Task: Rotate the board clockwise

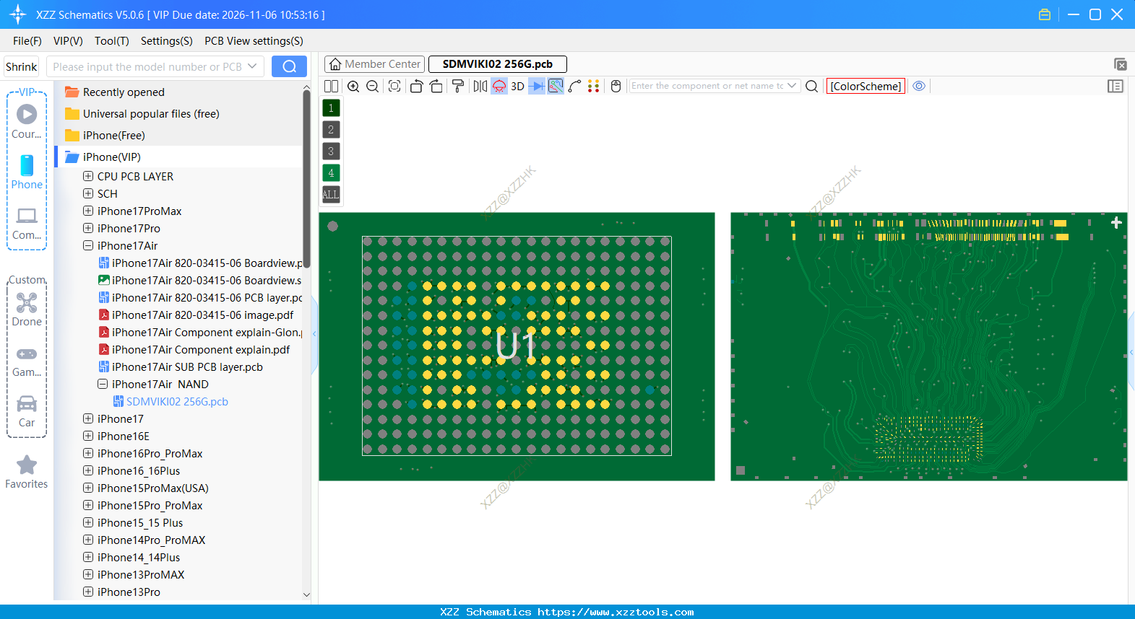Action: [436, 87]
